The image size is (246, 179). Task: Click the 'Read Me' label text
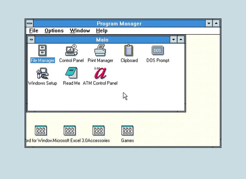(x=72, y=83)
